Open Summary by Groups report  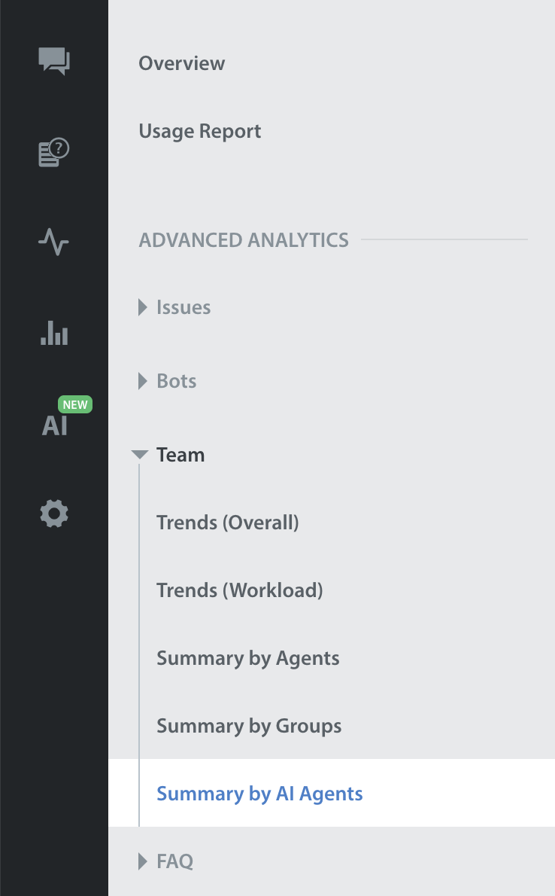[x=249, y=726]
